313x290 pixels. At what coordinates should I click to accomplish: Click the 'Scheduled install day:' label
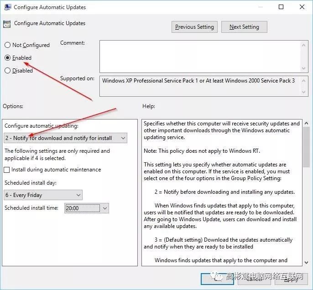coord(31,183)
